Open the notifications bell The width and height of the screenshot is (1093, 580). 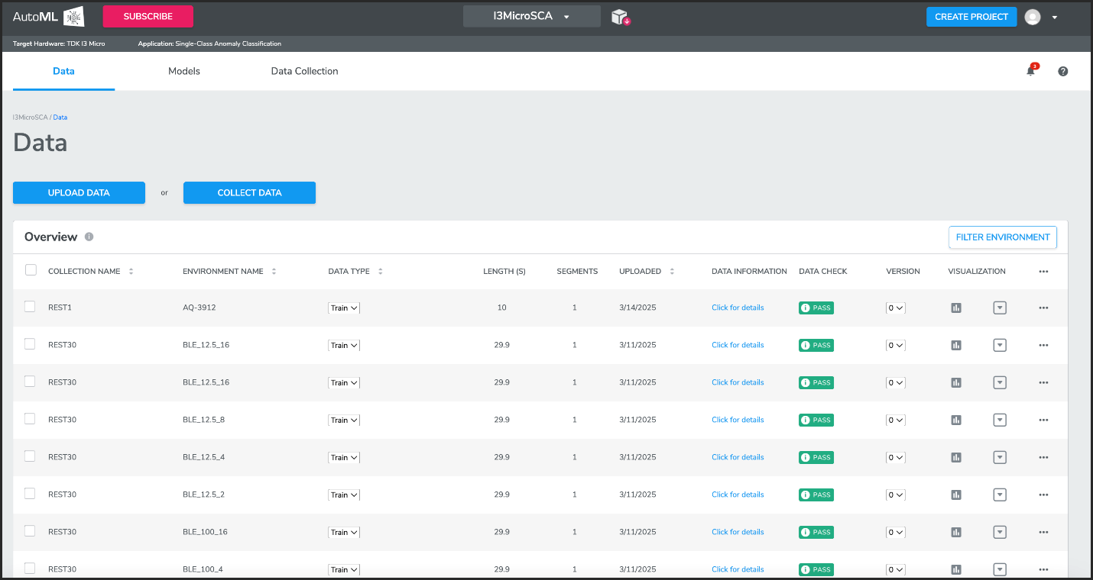1031,70
